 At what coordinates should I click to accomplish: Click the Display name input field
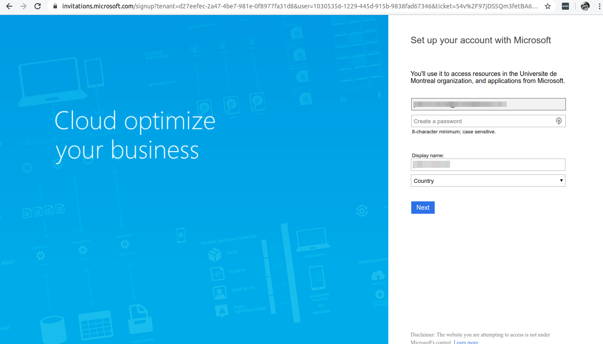point(488,165)
